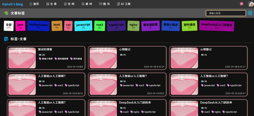The width and height of the screenshot is (254, 116).
Task: Select the 全部 (27) tag
Action: [x=9, y=26]
